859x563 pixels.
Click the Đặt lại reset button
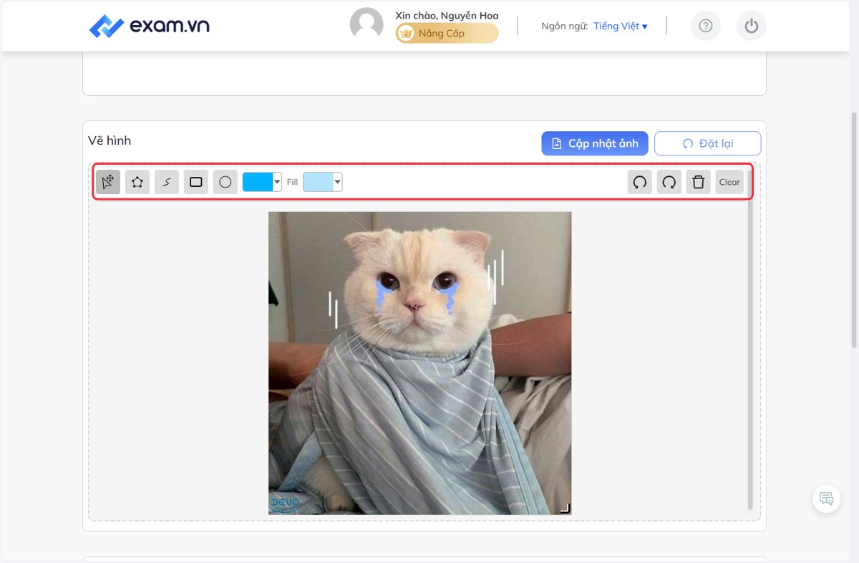[x=707, y=143]
